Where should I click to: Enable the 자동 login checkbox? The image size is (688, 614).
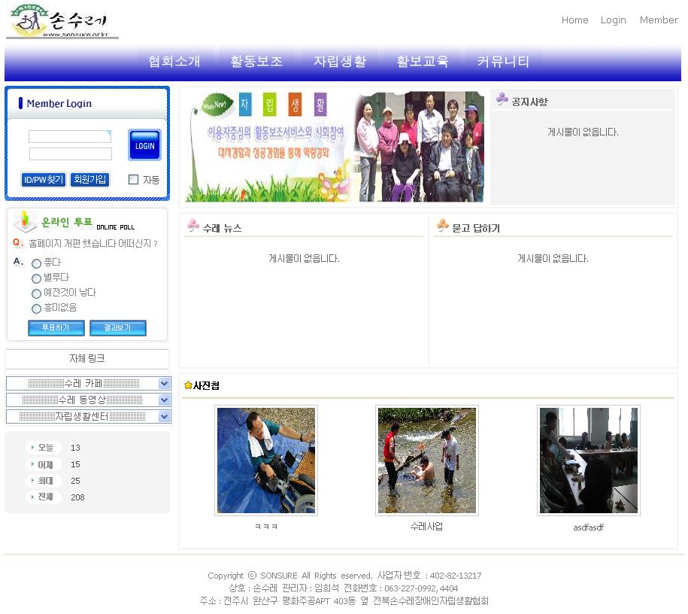pyautogui.click(x=134, y=180)
